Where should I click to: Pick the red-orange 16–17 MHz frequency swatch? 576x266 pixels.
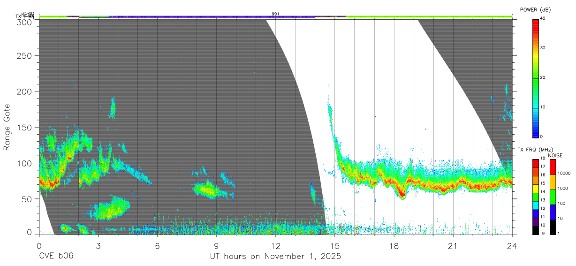(x=536, y=172)
